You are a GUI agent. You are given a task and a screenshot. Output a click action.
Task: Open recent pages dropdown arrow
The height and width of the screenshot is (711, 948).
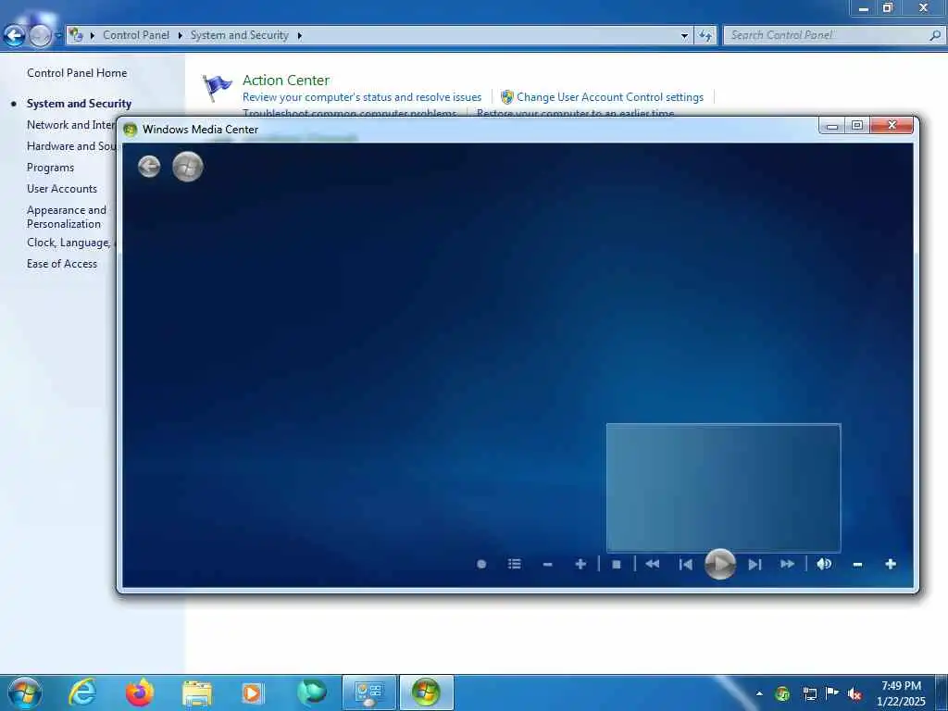point(58,36)
